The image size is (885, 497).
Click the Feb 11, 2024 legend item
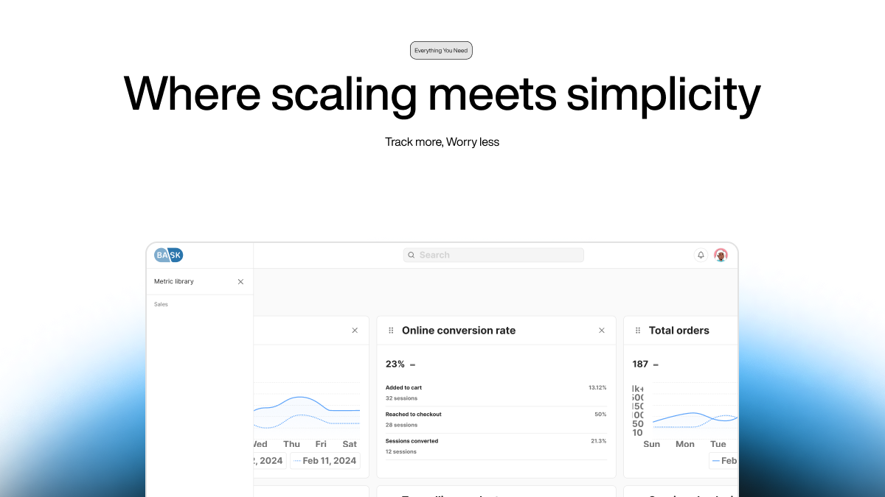tap(324, 461)
